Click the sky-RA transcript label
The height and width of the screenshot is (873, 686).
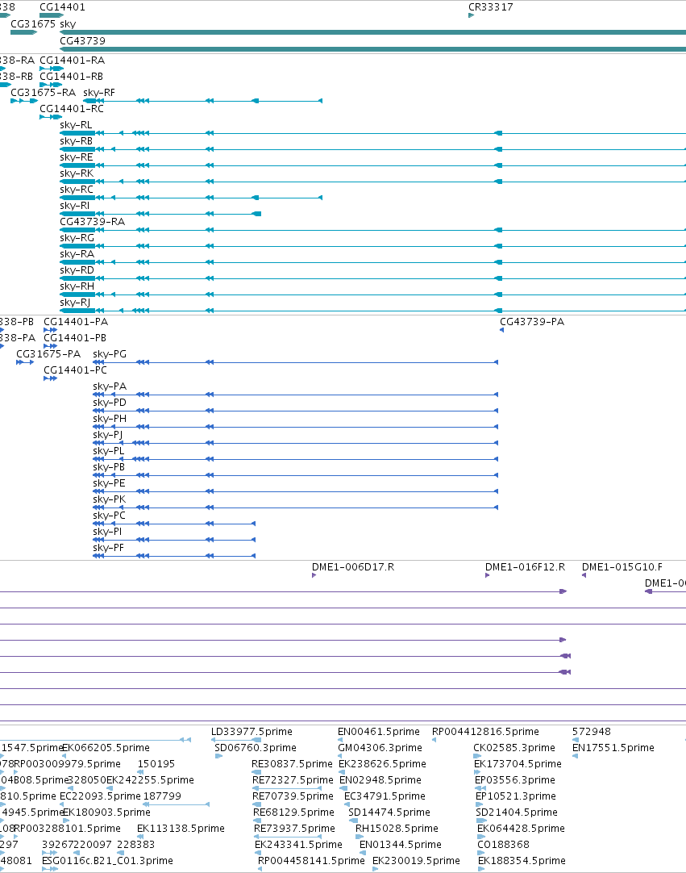tap(77, 254)
